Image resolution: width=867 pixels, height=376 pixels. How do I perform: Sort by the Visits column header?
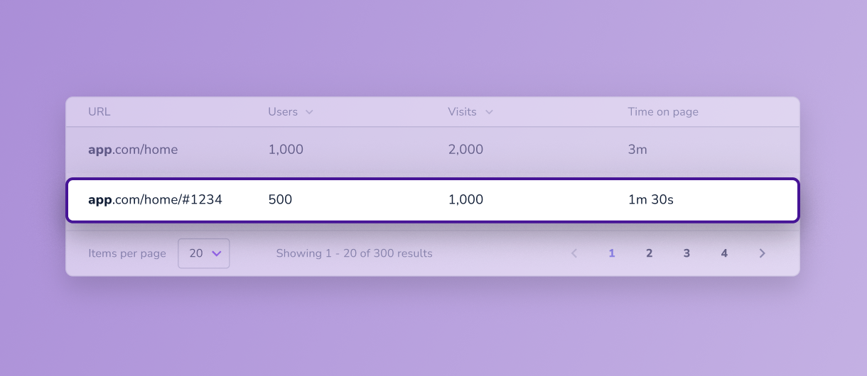point(462,112)
